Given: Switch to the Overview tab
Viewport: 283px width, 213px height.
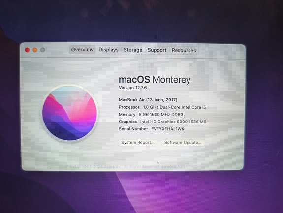Looking at the screenshot, I should 82,50.
